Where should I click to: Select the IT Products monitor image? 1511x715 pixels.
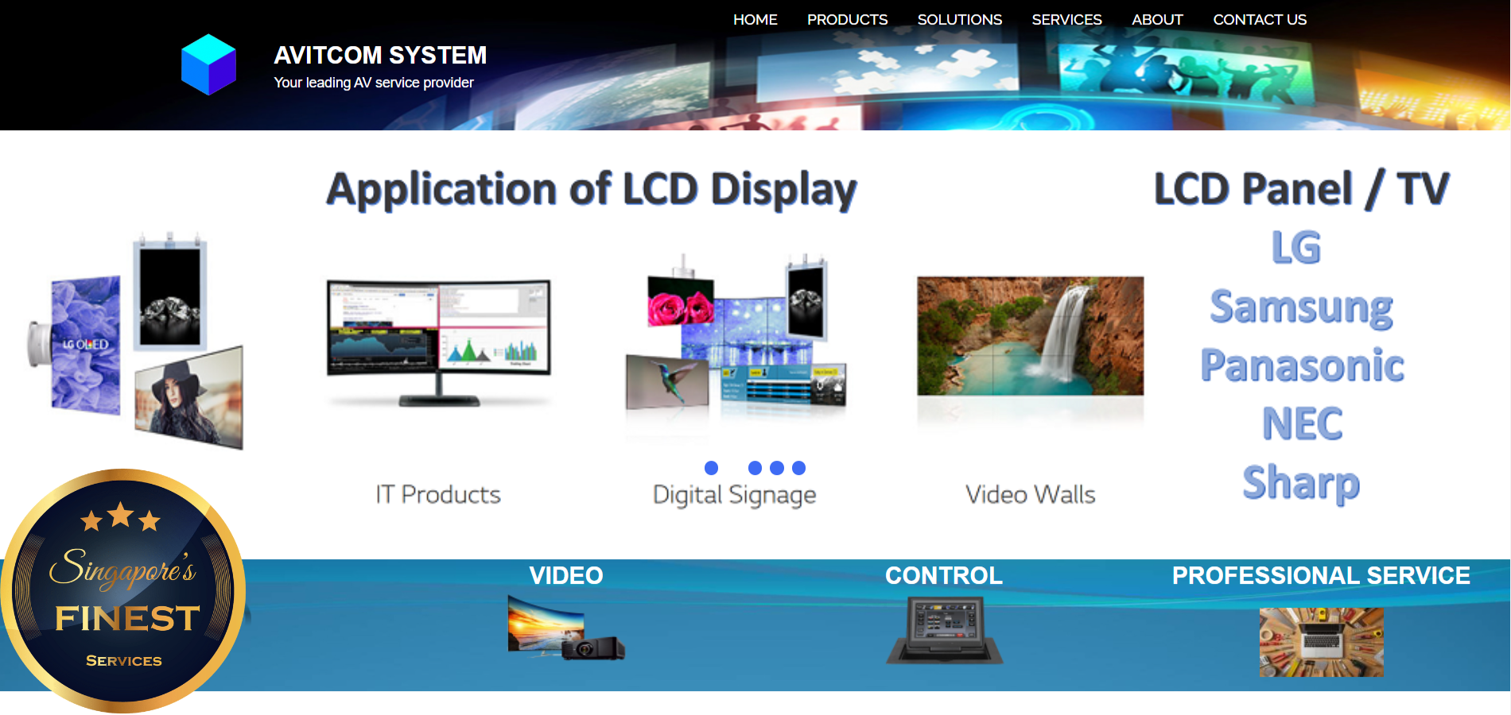coord(438,342)
